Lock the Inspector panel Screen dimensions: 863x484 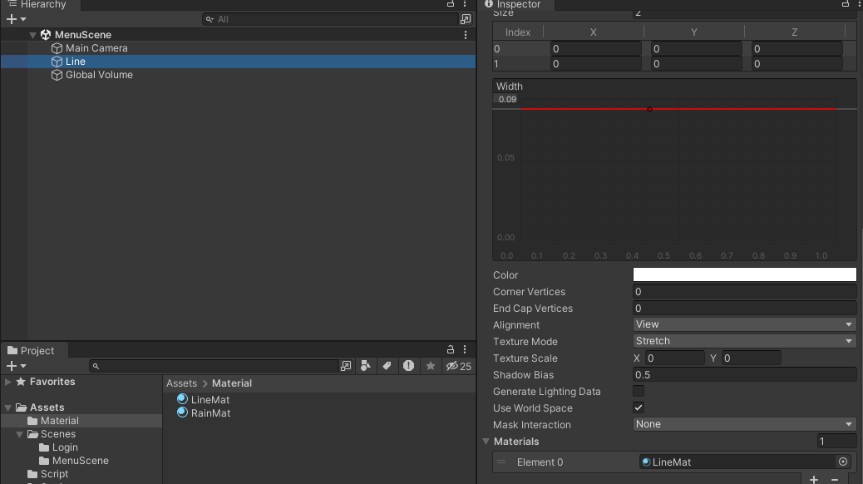tap(846, 4)
